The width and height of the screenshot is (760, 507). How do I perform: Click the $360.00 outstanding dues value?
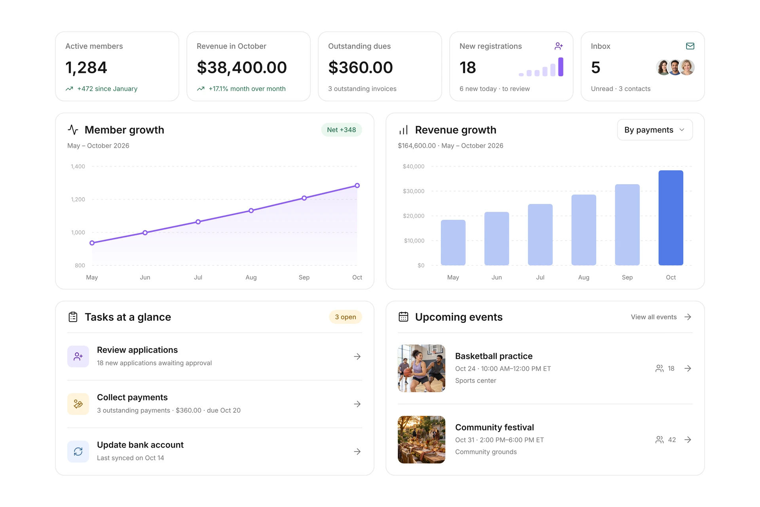(360, 67)
